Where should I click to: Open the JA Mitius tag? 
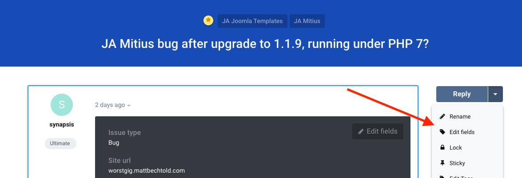pos(307,21)
